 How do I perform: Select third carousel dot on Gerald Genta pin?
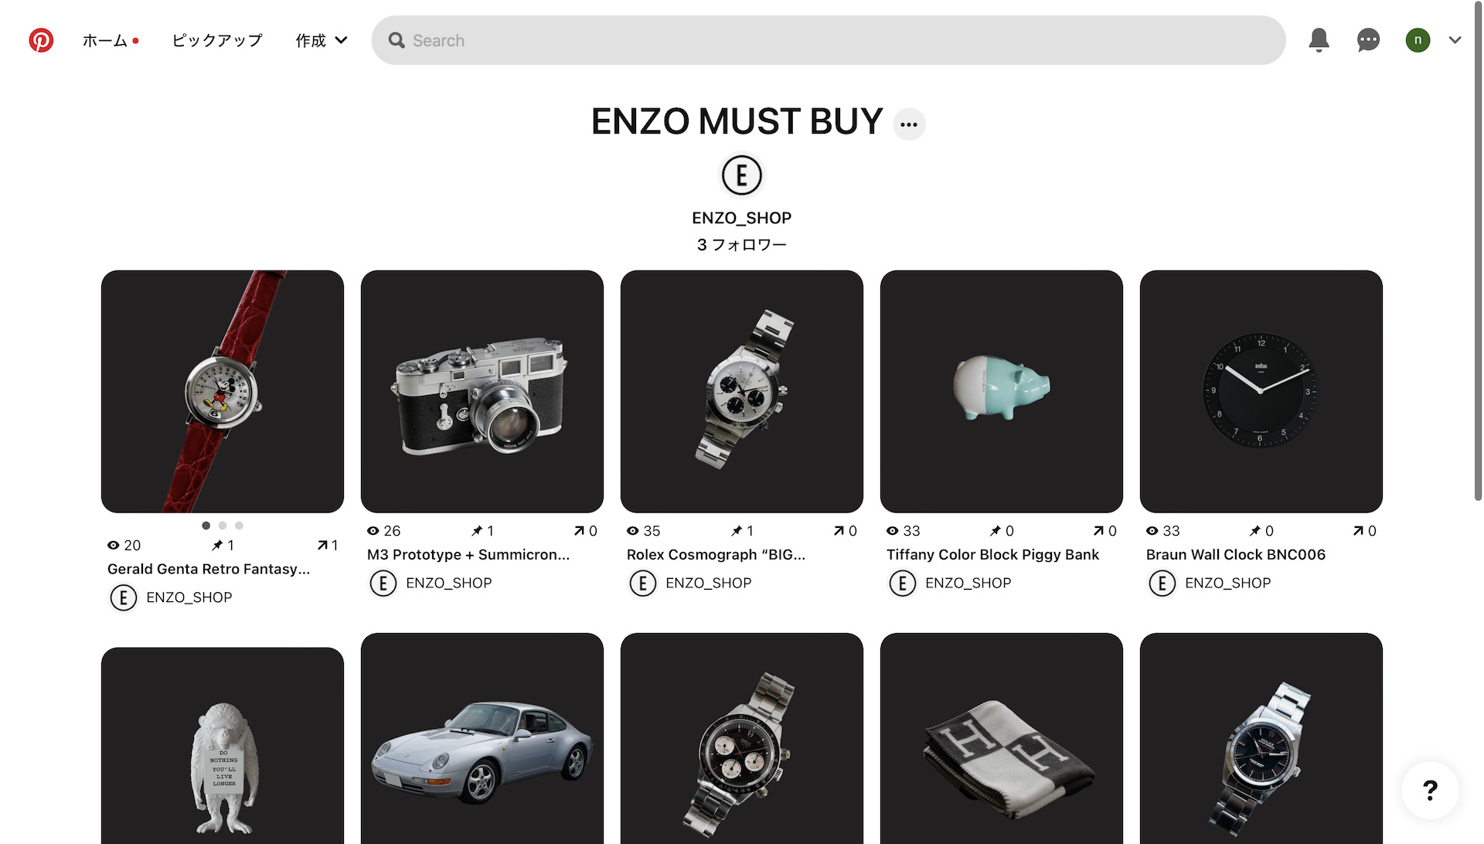[x=240, y=526]
